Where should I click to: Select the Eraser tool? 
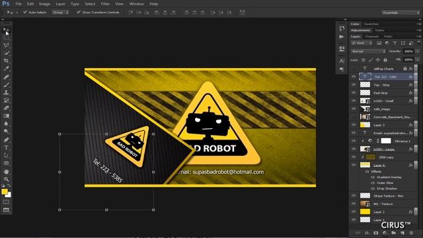(6, 108)
